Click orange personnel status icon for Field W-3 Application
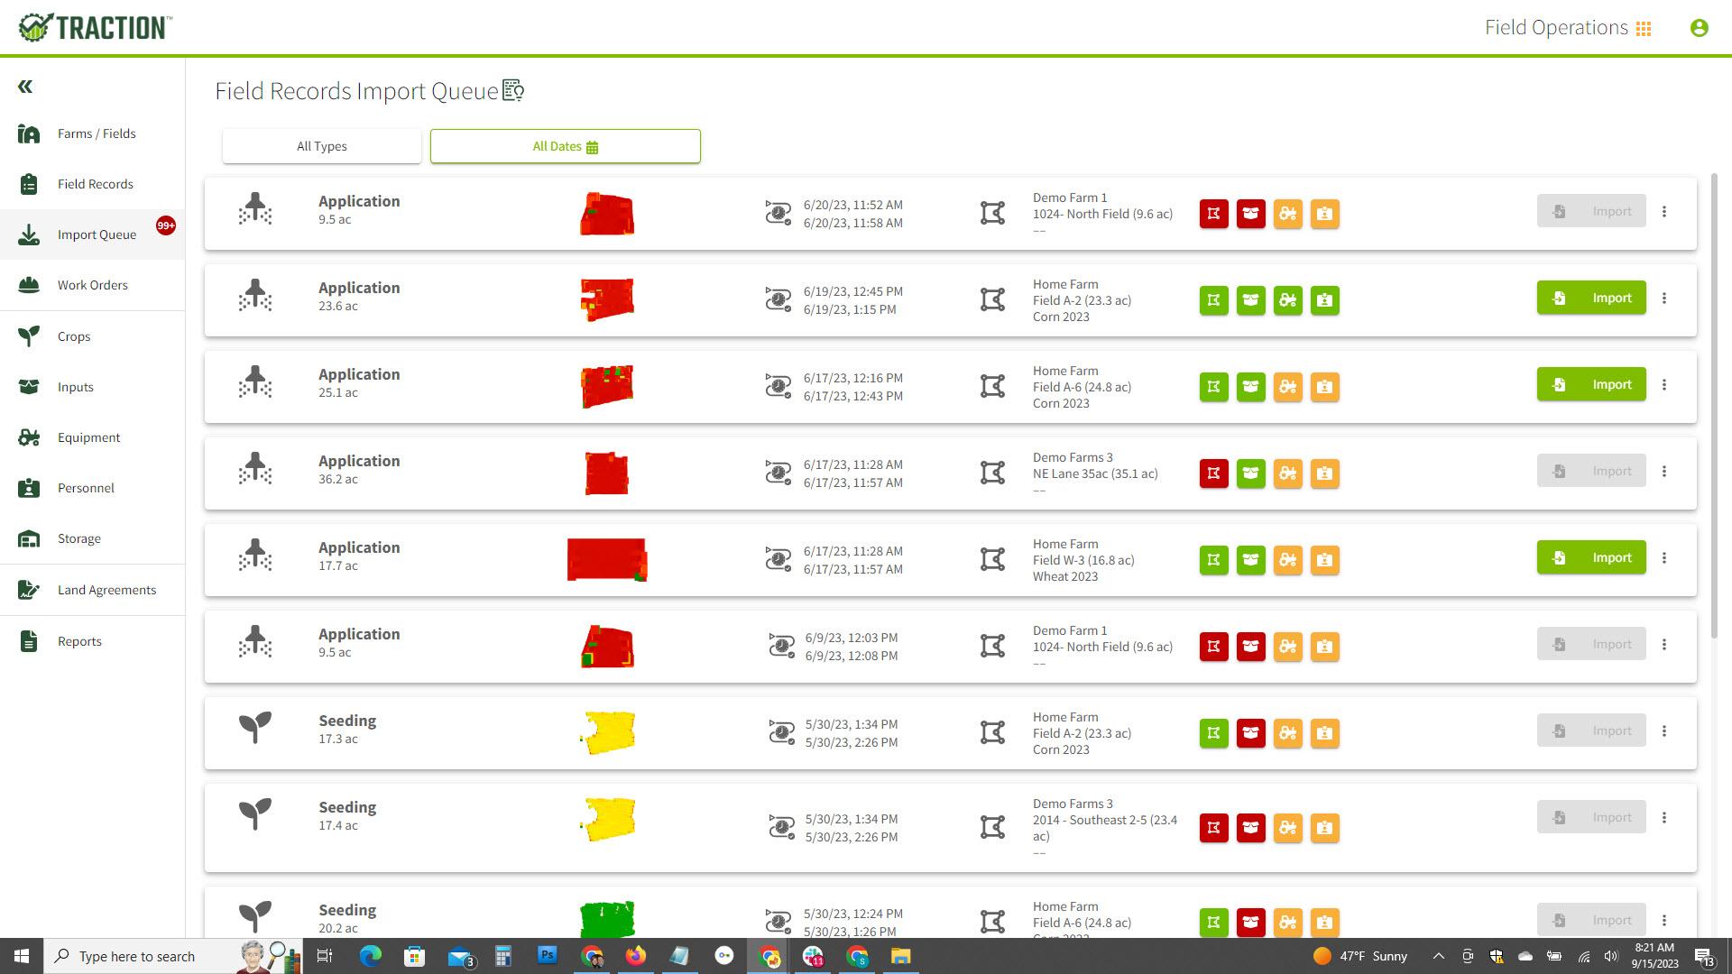 pos(1324,560)
